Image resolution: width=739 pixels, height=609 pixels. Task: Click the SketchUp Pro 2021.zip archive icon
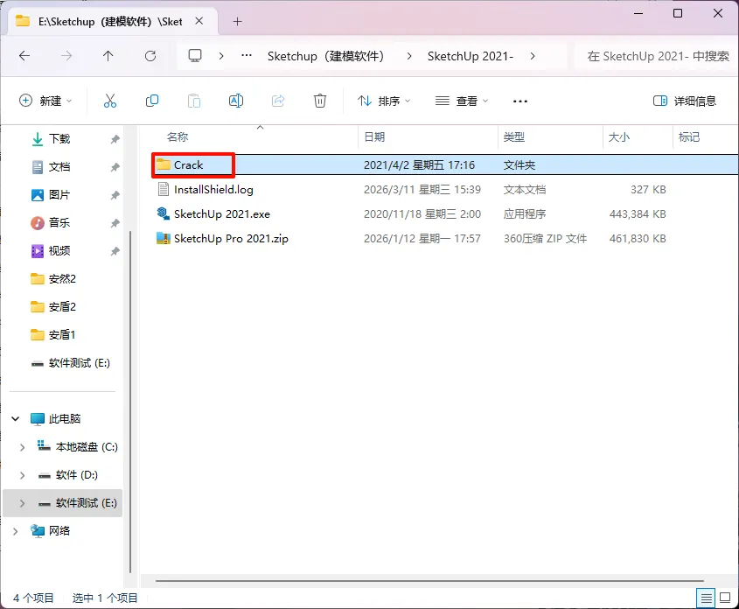pyautogui.click(x=164, y=238)
